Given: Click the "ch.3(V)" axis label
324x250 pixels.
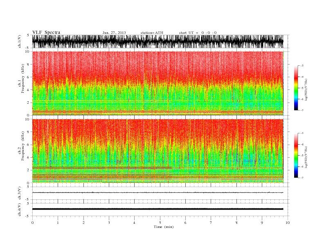Looking at the screenshot, I should (x=20, y=193).
